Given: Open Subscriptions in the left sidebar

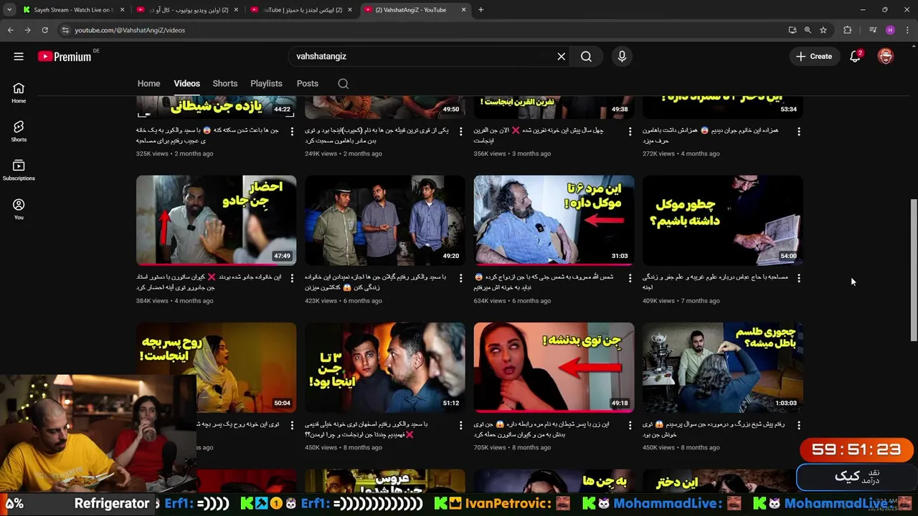Looking at the screenshot, I should (x=19, y=170).
